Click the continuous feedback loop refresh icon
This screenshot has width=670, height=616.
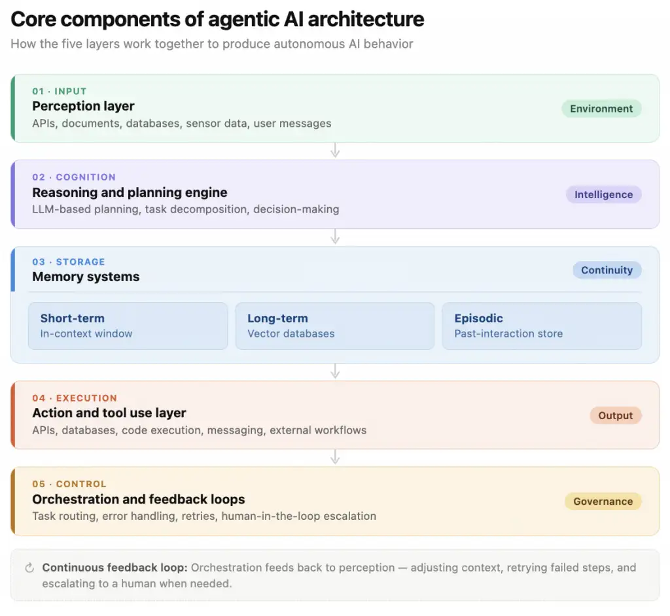(x=29, y=568)
